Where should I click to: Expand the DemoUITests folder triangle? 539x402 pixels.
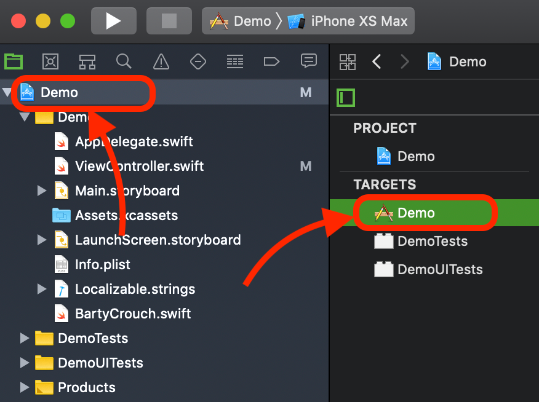(25, 363)
